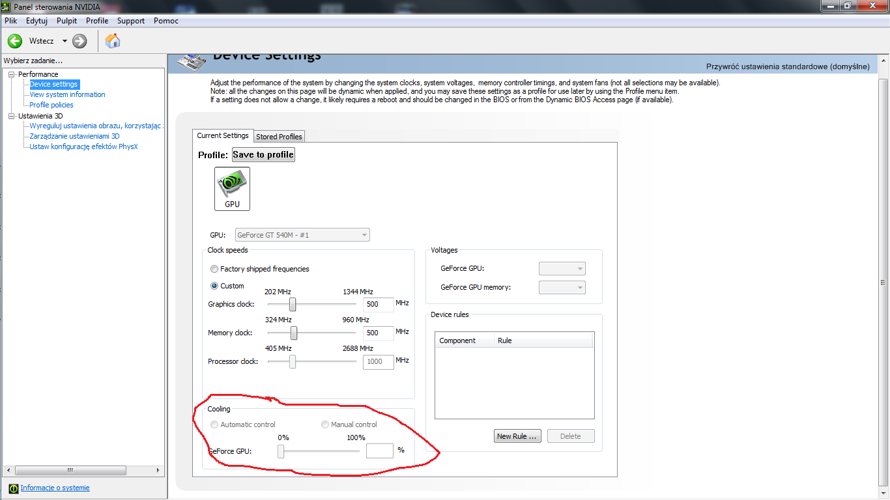Click the Graphics clock MHz input field

point(379,305)
